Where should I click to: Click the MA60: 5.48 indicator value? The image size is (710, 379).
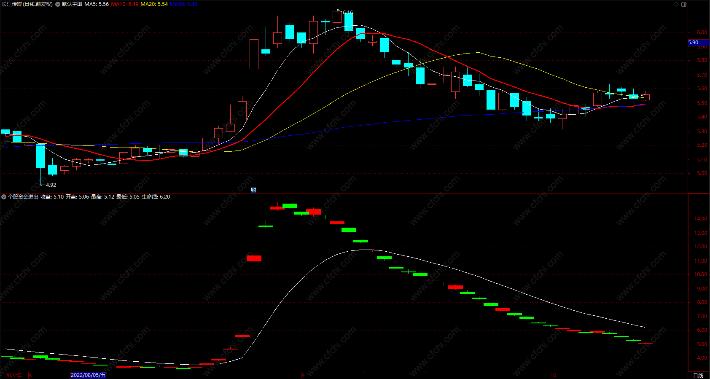[183, 4]
